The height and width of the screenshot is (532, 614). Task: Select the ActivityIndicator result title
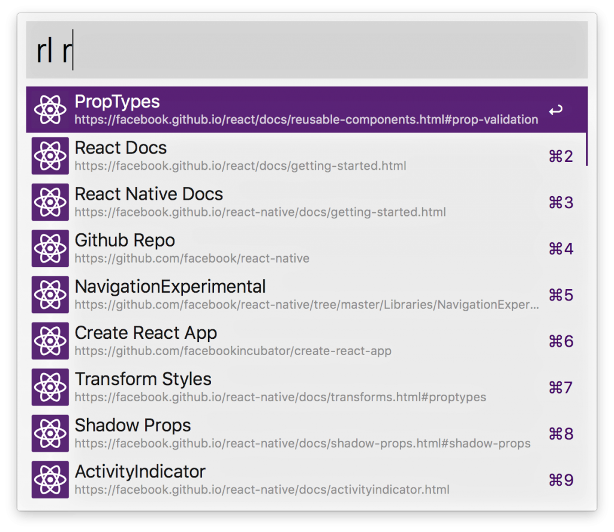pyautogui.click(x=140, y=471)
